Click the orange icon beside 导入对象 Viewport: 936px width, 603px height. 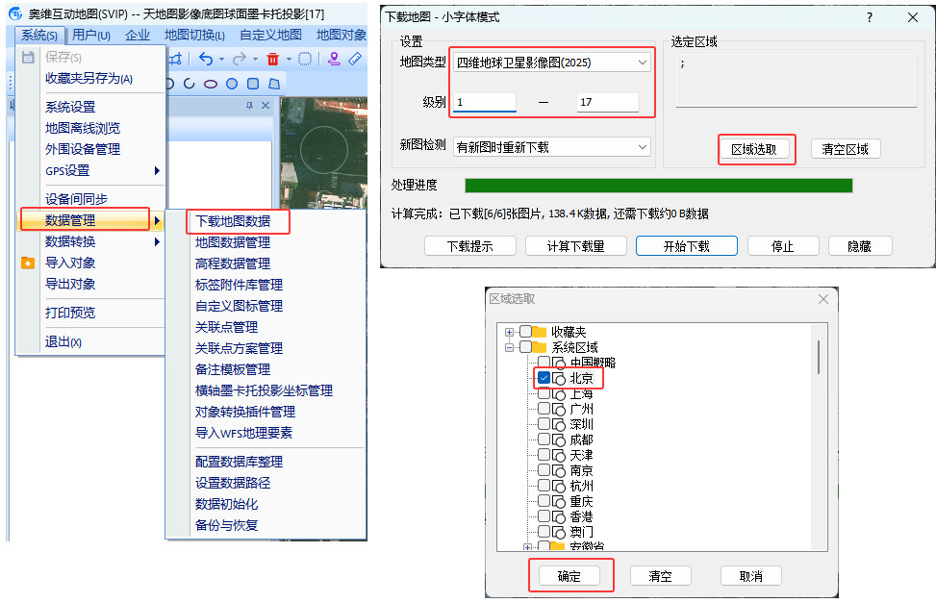click(x=28, y=263)
